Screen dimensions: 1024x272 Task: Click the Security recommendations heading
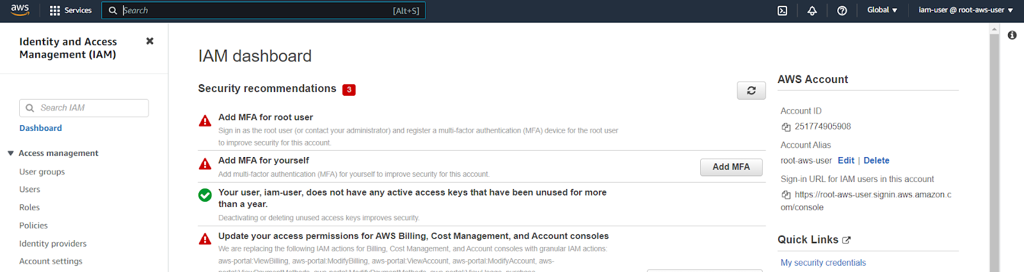(x=267, y=89)
